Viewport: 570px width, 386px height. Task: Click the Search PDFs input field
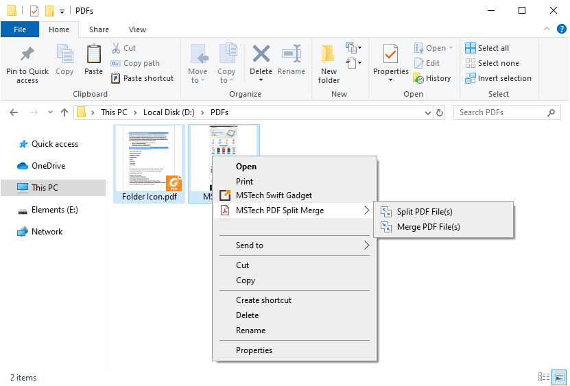(501, 112)
